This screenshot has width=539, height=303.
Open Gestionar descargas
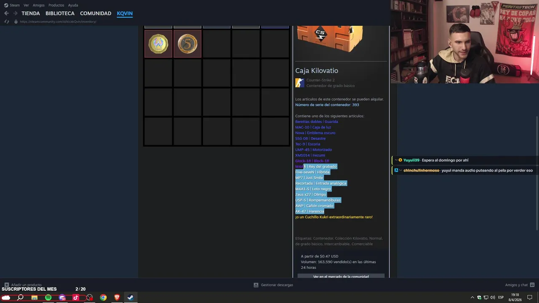277,285
